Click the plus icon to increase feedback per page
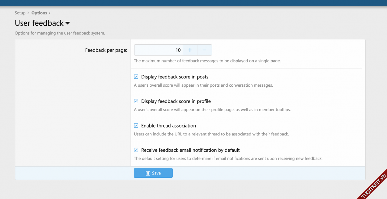 click(x=190, y=50)
